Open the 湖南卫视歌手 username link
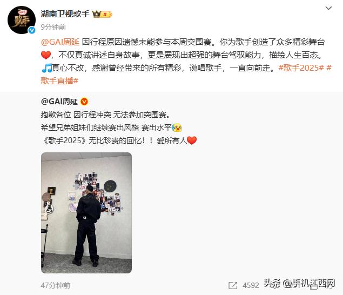 coord(65,14)
